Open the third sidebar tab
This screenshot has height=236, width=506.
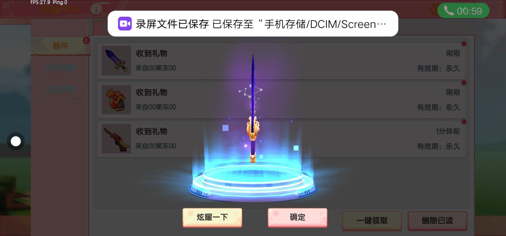pos(61,89)
